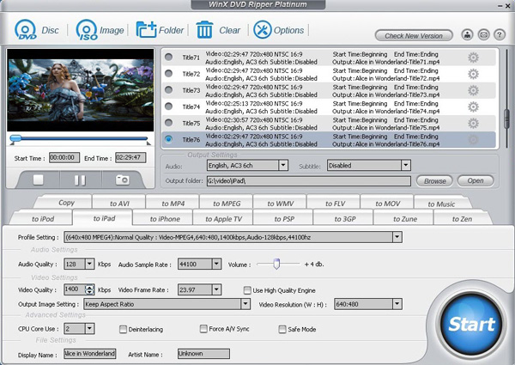Switch to the to Zune tab
This screenshot has width=515, height=365.
tap(403, 218)
